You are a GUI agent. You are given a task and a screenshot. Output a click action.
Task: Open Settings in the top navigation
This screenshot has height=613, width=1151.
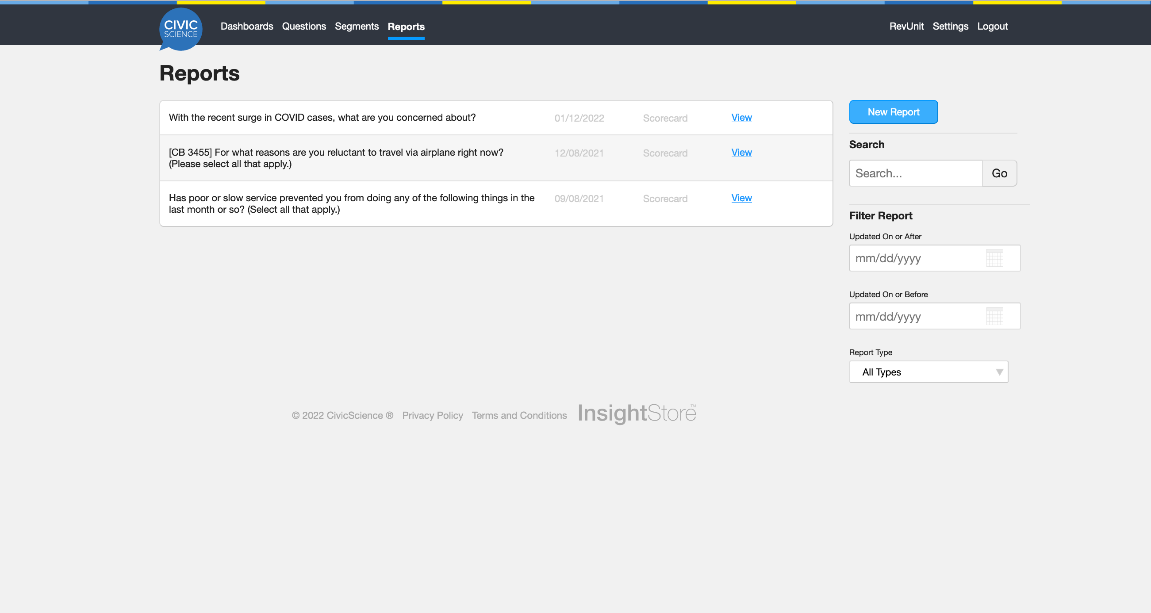click(x=950, y=27)
